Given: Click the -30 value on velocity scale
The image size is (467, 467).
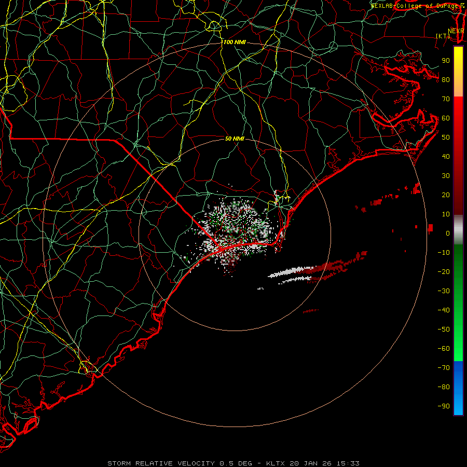Looking at the screenshot, I should (x=444, y=291).
